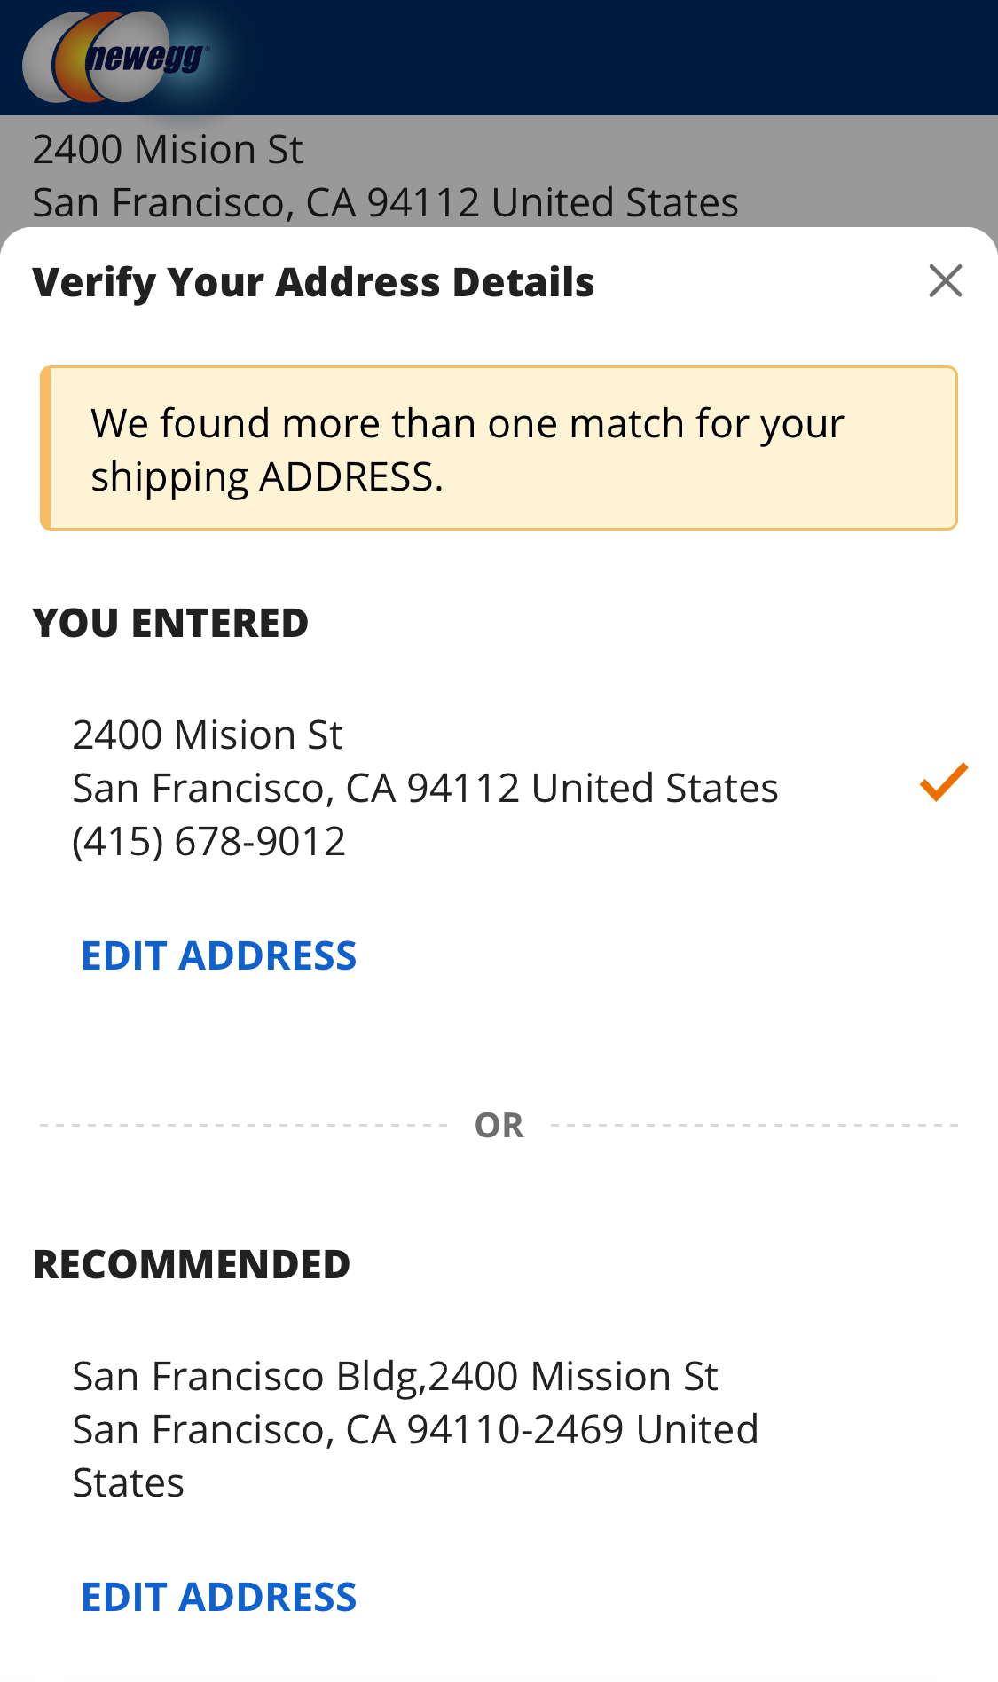The height and width of the screenshot is (1682, 998).
Task: Select the recommended San Francisco Bldg address
Action: [x=415, y=1428]
